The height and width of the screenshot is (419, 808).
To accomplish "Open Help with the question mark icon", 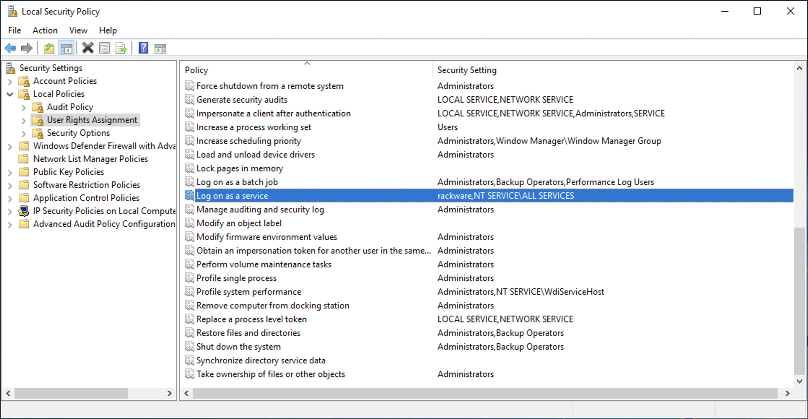I will tap(143, 48).
